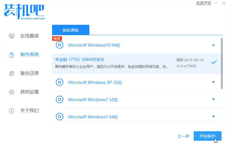Image resolution: width=226 pixels, height=143 pixels.
Task: Click the 开始制作 button
Action: pyautogui.click(x=208, y=136)
